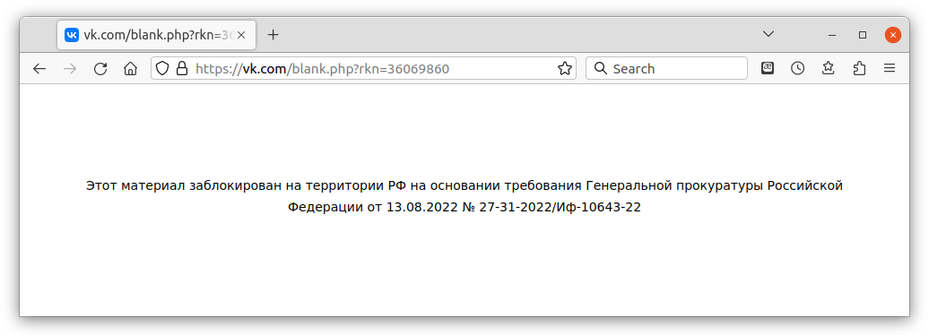Click the bookmarks star tray icon
929x335 pixels.
click(829, 69)
